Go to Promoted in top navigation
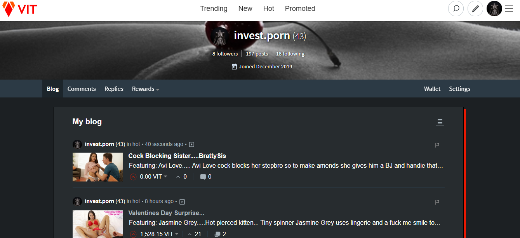520x238 pixels. 300,9
